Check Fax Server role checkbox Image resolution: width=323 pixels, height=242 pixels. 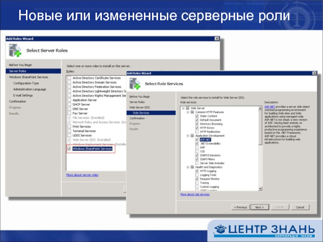(69, 113)
